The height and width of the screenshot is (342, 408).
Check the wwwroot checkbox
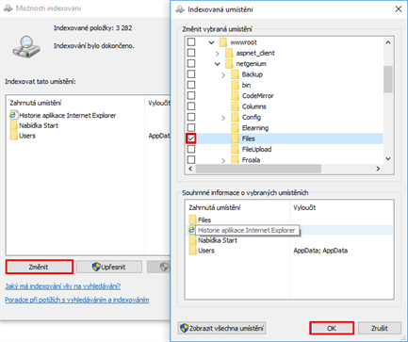pos(191,41)
